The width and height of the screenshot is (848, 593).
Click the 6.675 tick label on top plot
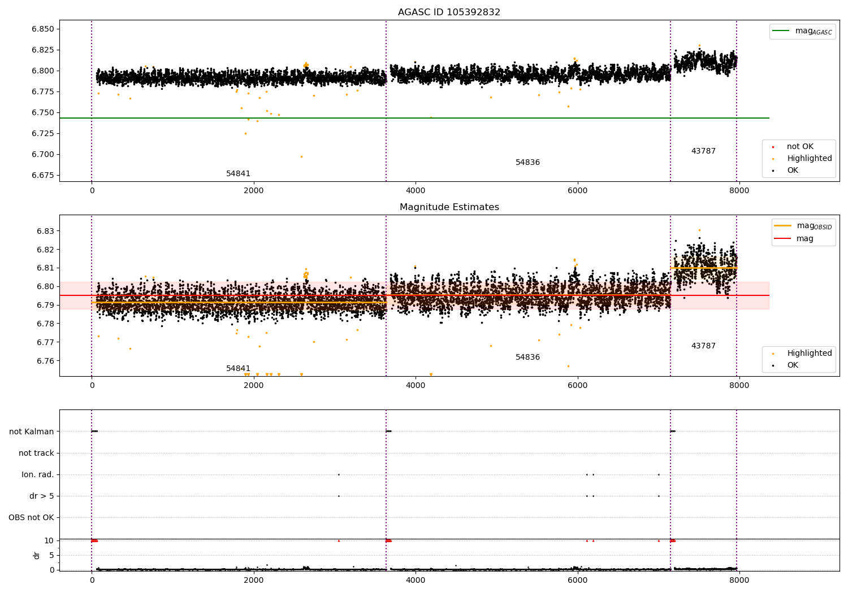42,176
